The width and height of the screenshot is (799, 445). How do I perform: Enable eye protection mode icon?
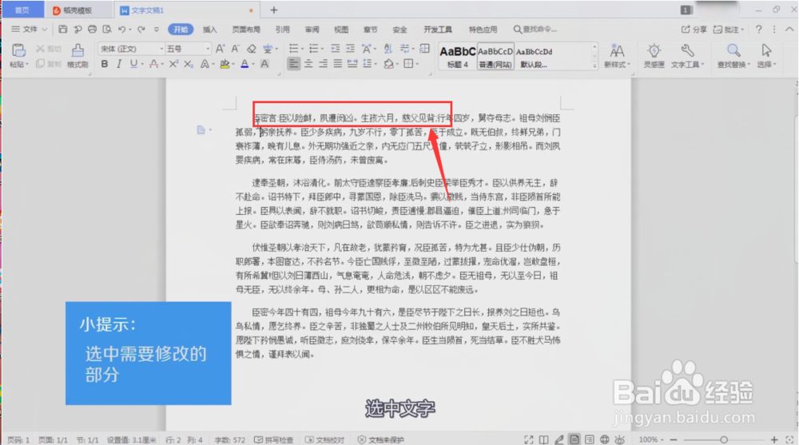(x=620, y=439)
